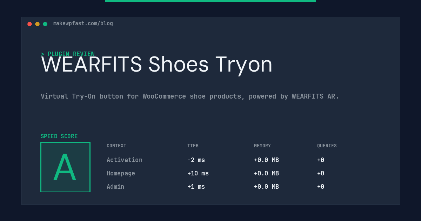This screenshot has height=221, width=421.
Task: Click the '+10 ms' TTFB value
Action: point(198,173)
